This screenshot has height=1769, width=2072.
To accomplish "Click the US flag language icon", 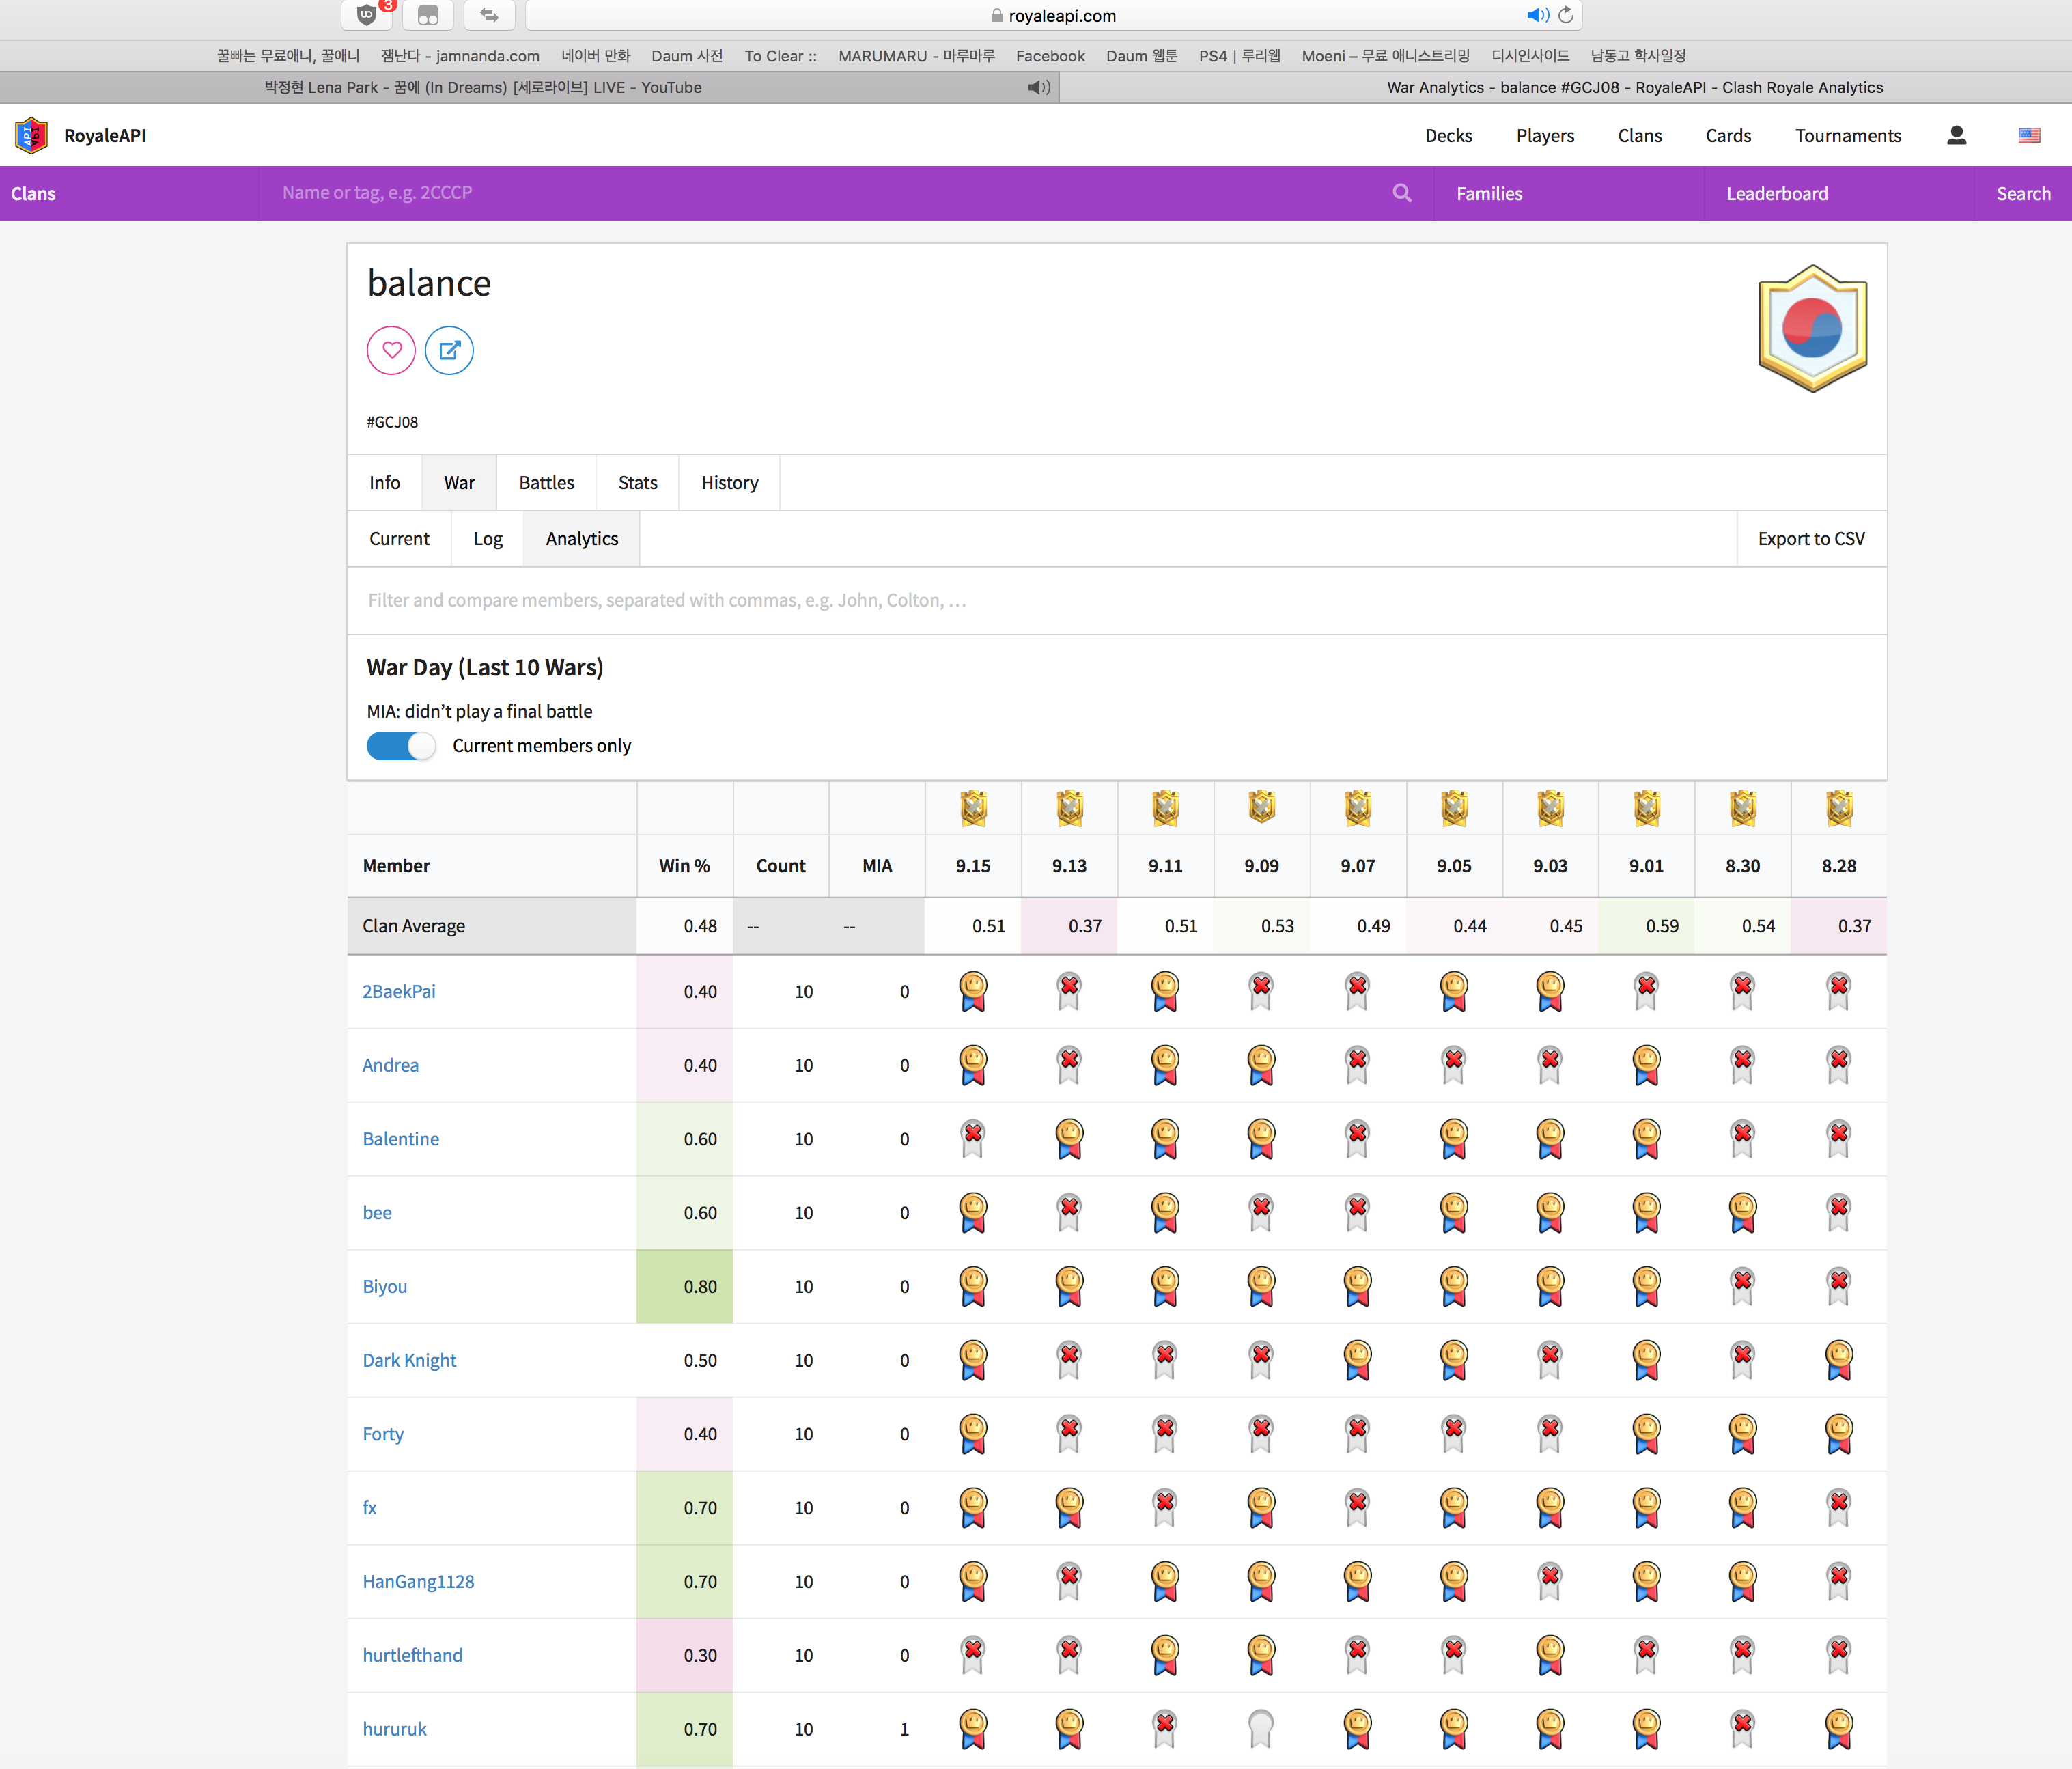I will [2029, 135].
